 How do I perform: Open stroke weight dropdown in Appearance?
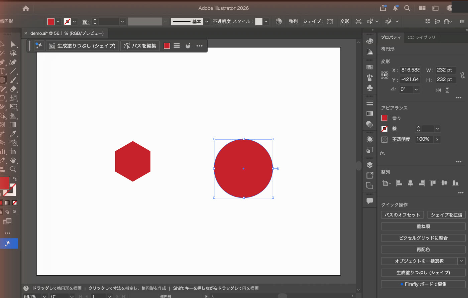point(437,129)
